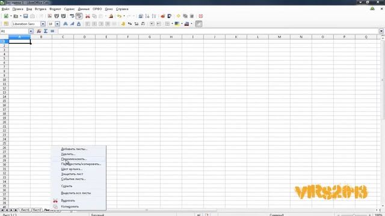Print the document directly

pos(57,16)
